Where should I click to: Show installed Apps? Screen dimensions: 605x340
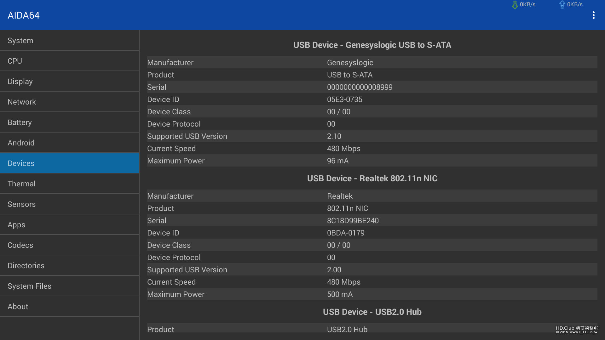tap(69, 225)
